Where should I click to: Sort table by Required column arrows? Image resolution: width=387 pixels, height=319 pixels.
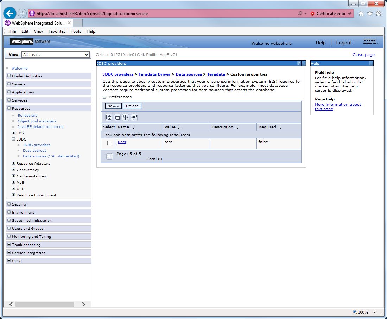tap(280, 127)
